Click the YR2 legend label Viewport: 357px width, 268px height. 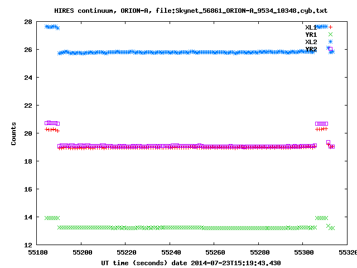[311, 49]
